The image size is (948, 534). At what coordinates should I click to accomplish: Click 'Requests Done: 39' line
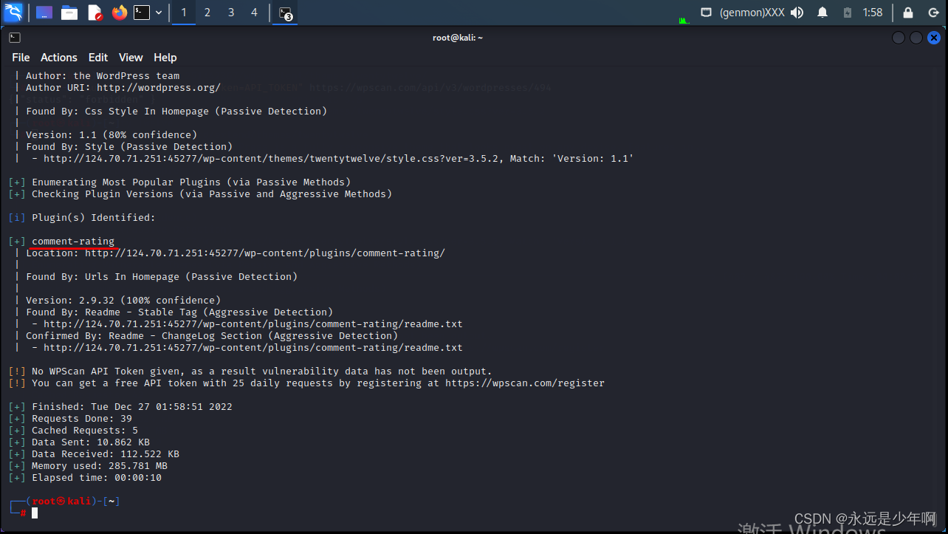tap(82, 419)
